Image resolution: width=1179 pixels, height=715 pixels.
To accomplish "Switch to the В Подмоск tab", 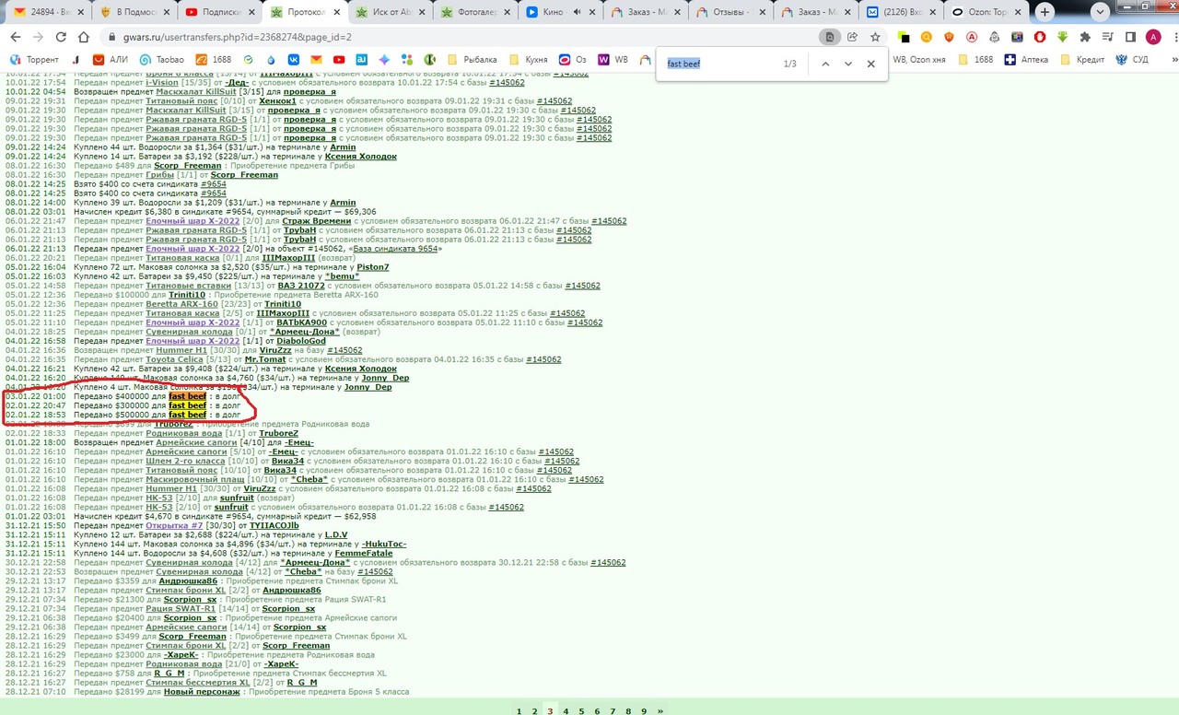I will pyautogui.click(x=134, y=12).
